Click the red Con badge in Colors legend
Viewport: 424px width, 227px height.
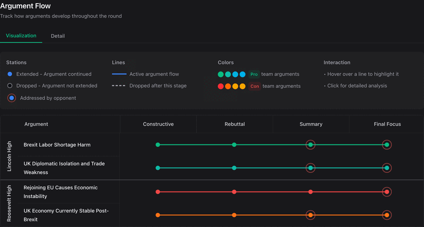point(255,86)
